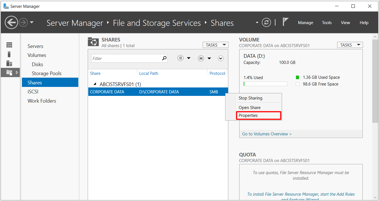
Task: Click the volume usage progress bar
Action: tap(265, 84)
